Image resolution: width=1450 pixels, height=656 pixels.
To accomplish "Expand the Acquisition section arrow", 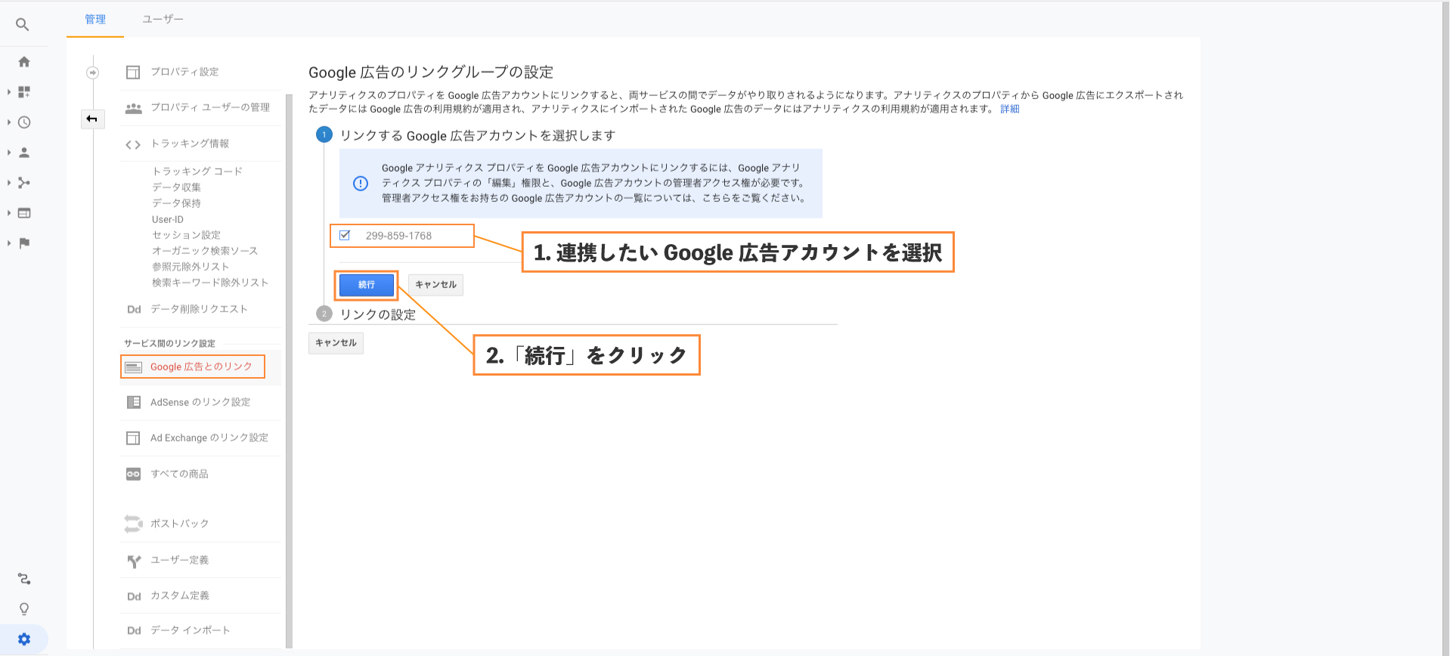I will tap(9, 183).
